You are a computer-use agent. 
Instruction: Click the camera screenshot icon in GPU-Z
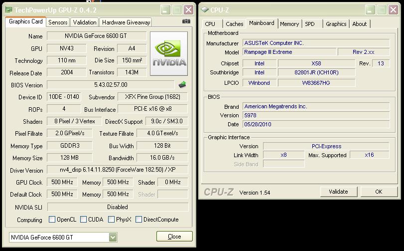(186, 21)
